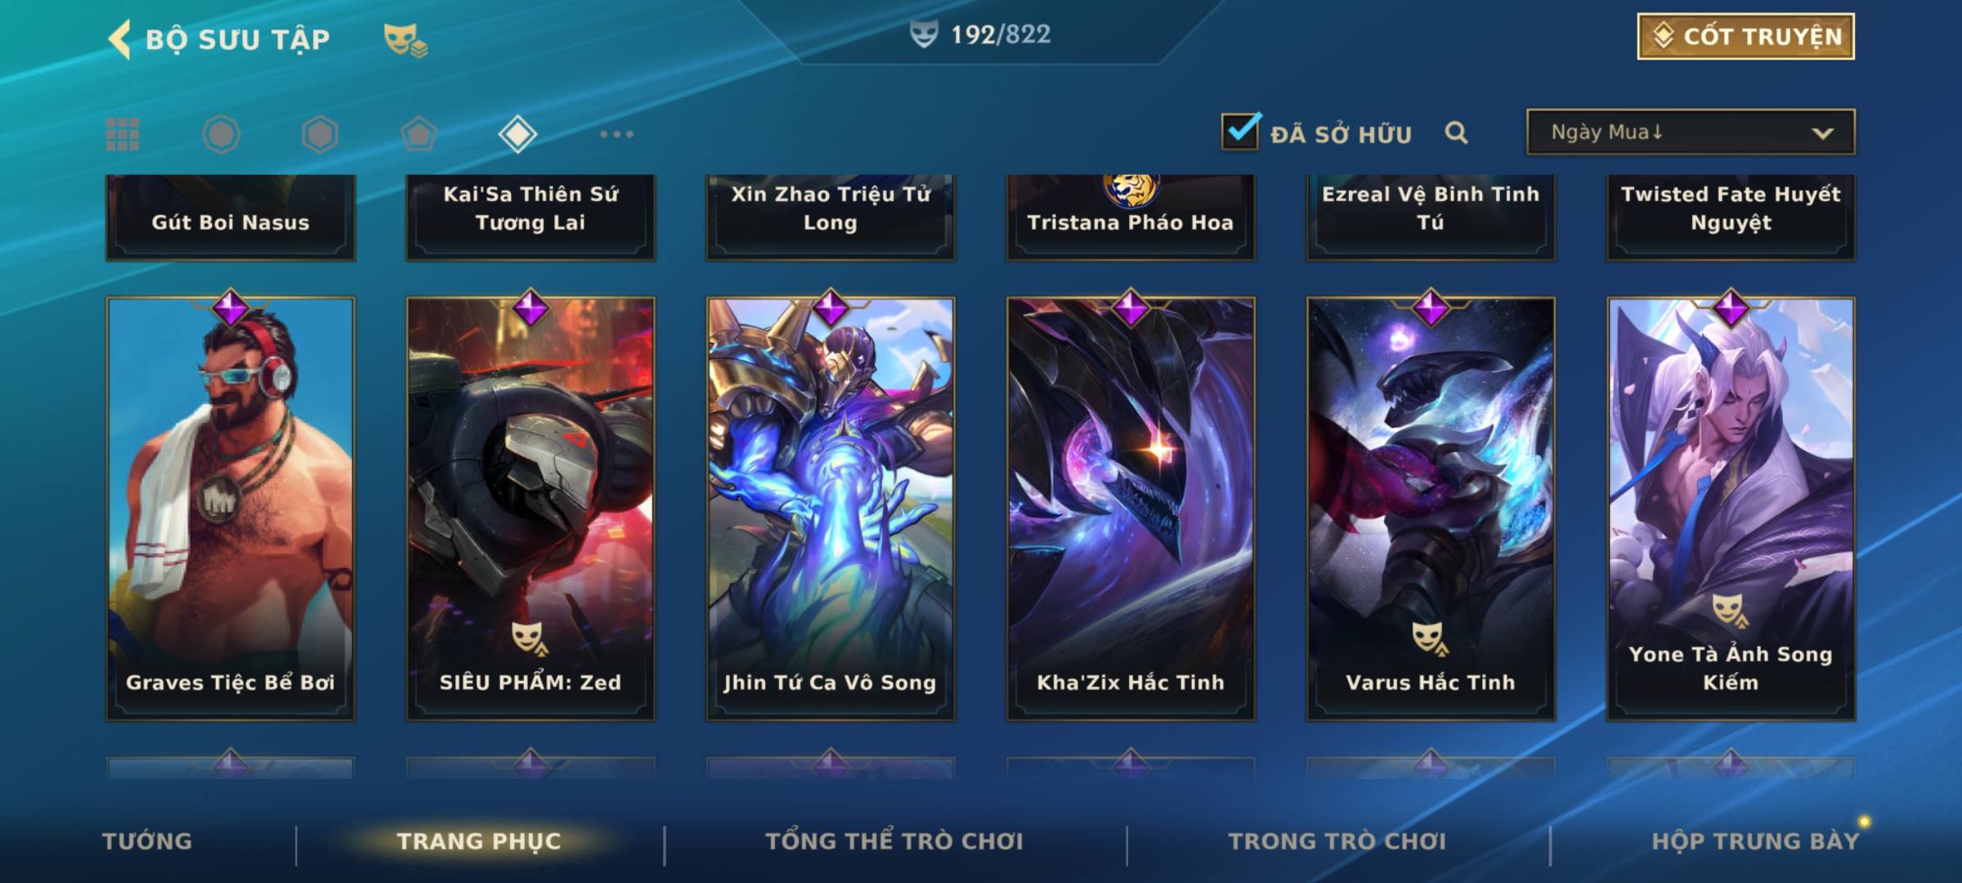Uncheck the Đã Sở Hữu checkbox

point(1240,131)
